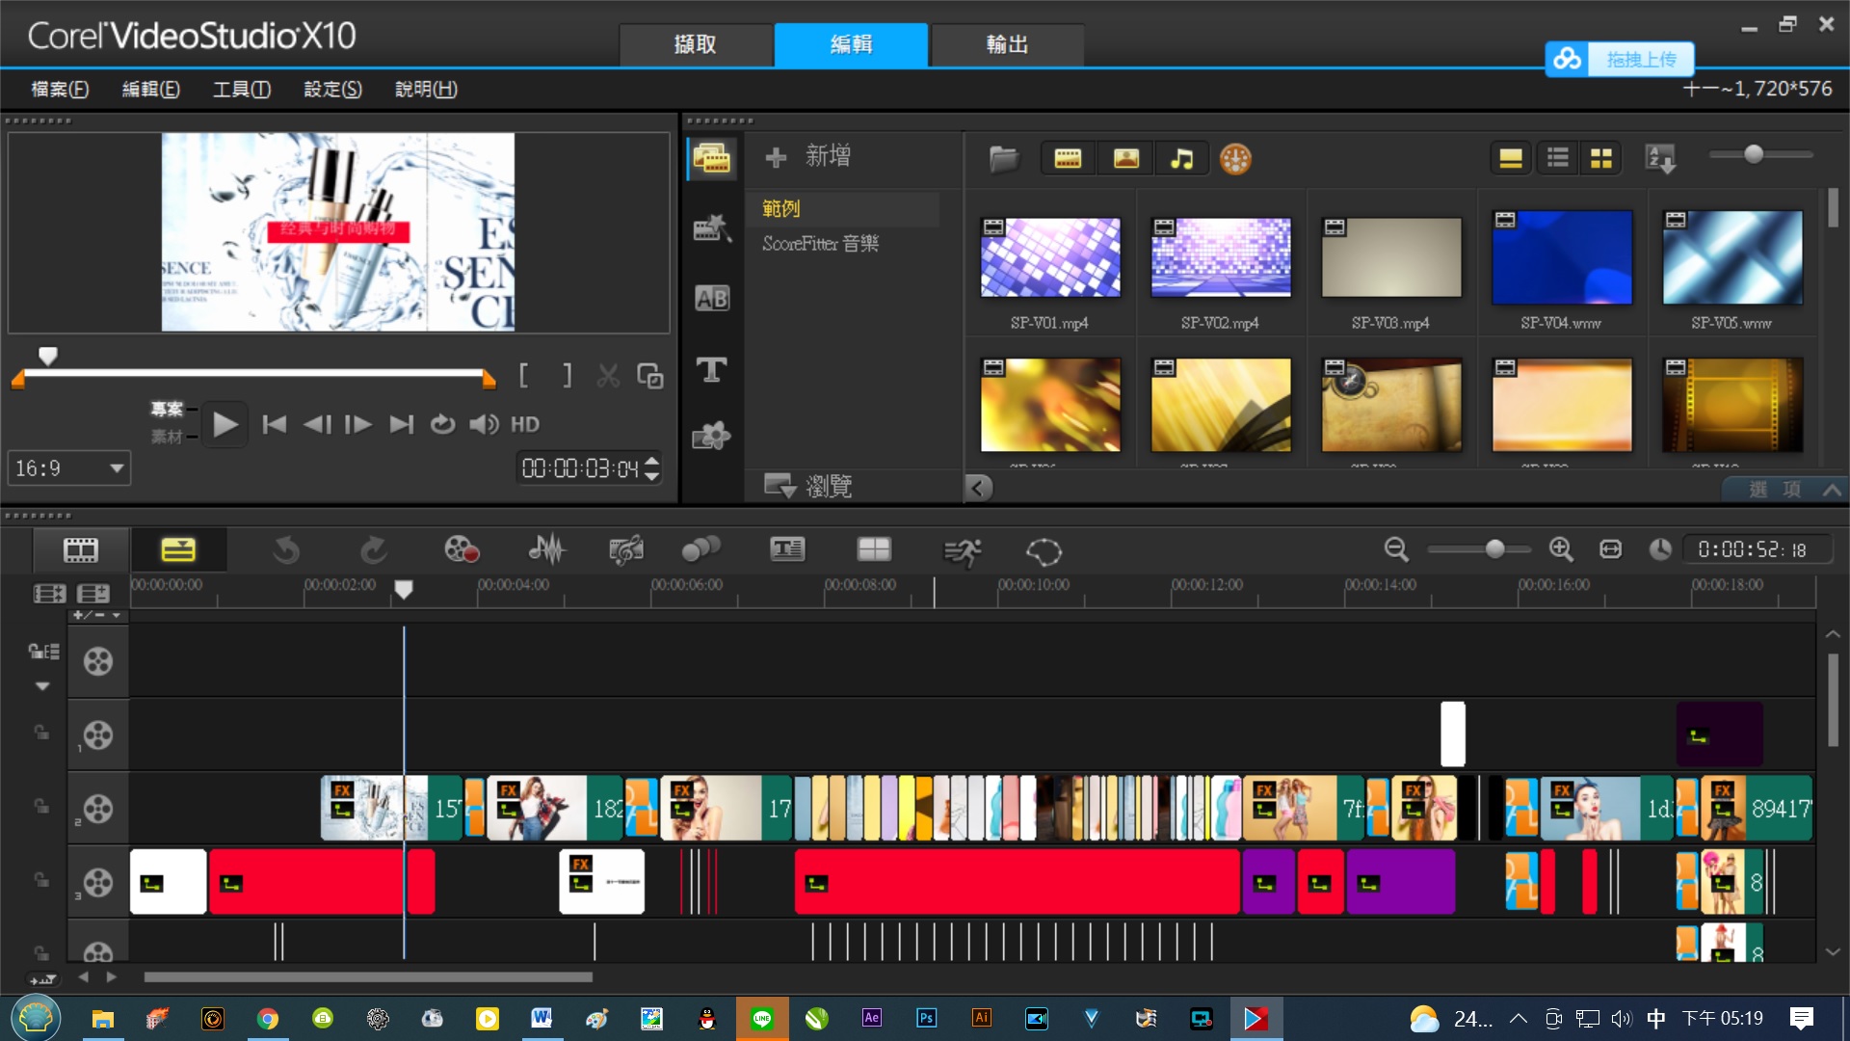Set mark-in with left bracket
Viewport: 1850px width, 1041px height.
coord(524,375)
